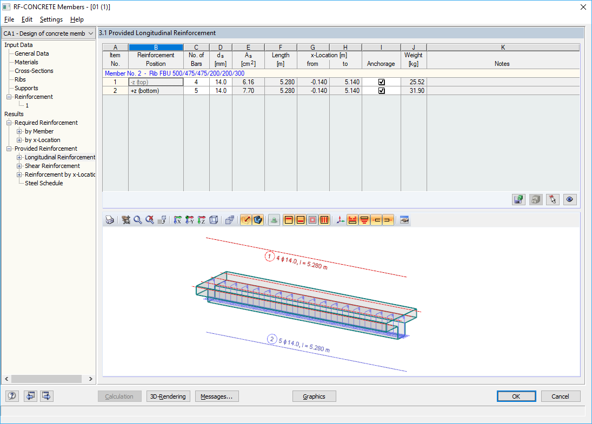592x424 pixels.
Task: Toggle shear stirrups display icon
Action: [x=324, y=220]
